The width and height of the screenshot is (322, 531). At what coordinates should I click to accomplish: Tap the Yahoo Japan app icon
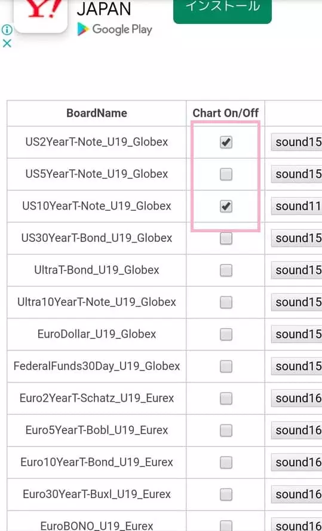[41, 14]
